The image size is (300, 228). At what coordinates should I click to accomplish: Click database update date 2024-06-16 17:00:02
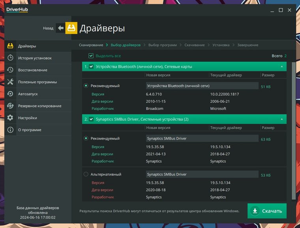pos(37,217)
